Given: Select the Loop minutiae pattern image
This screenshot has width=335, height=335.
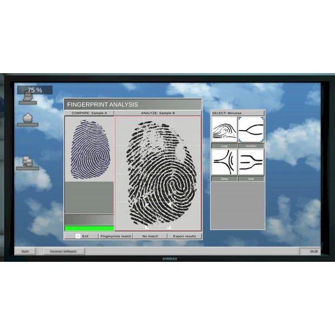Looking at the screenshot, I should tap(224, 130).
